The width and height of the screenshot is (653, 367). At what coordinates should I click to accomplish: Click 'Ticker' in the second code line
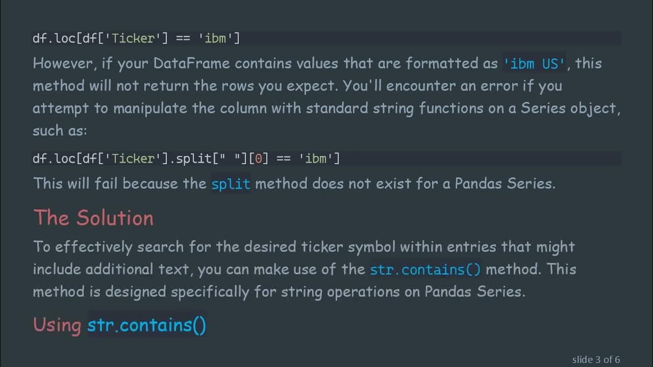(133, 159)
